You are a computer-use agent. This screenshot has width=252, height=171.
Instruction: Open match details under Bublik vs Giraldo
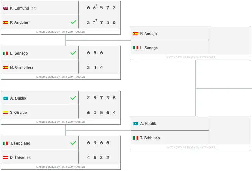click(x=60, y=122)
